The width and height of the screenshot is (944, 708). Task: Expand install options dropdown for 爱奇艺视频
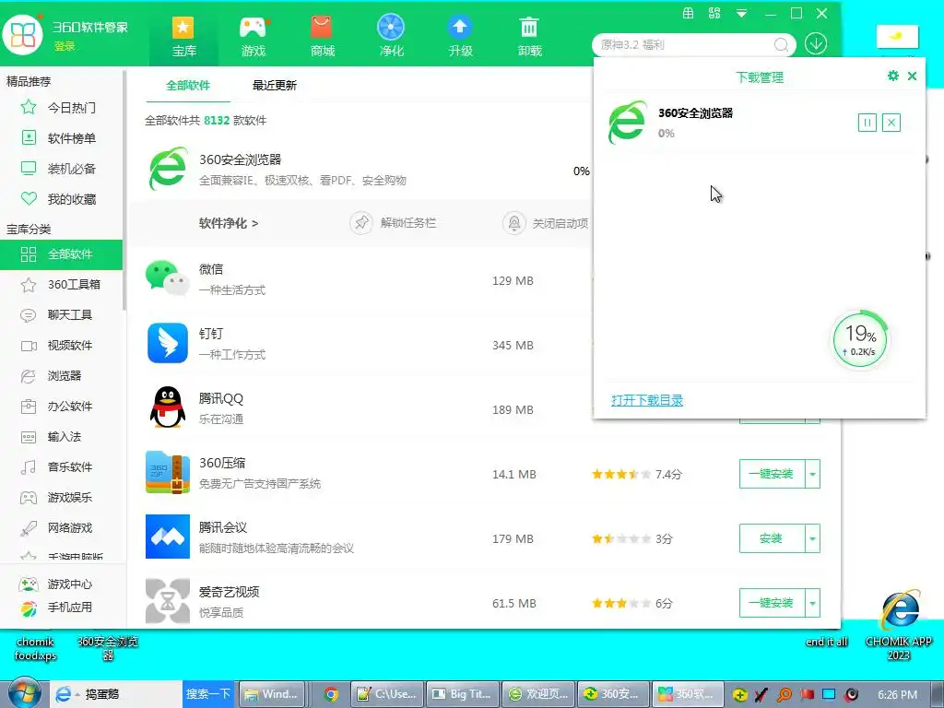[x=813, y=603]
